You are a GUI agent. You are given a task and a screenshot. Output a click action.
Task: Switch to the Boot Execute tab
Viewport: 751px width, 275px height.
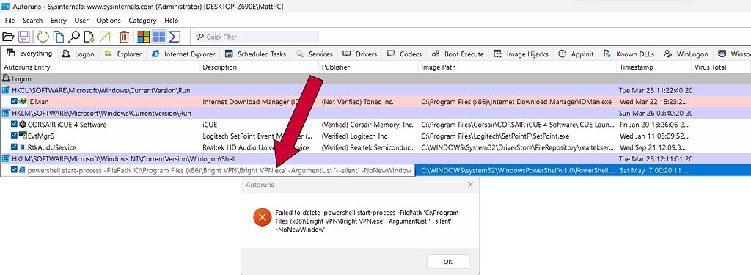point(458,54)
